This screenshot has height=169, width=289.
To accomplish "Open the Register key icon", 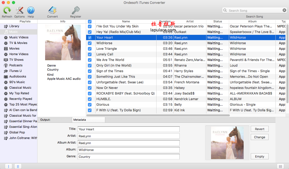I will click(76, 10).
